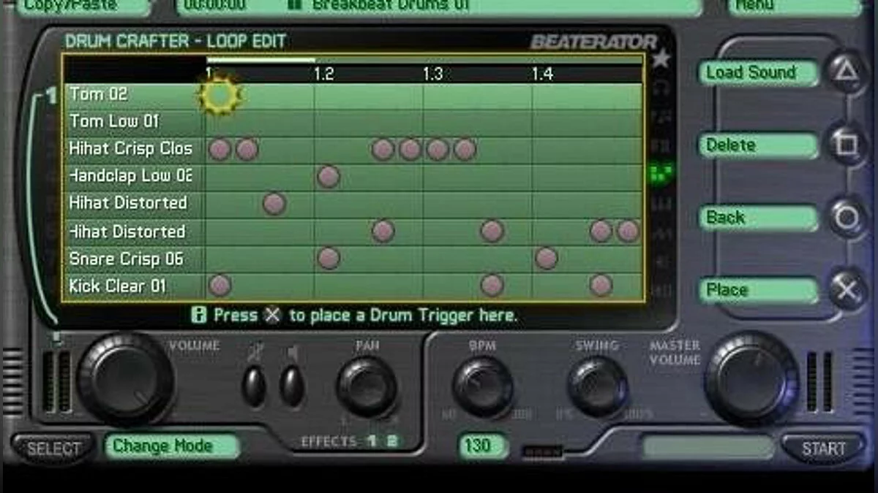The image size is (878, 493).
Task: Select the lit green drum crafter icon
Action: [661, 175]
